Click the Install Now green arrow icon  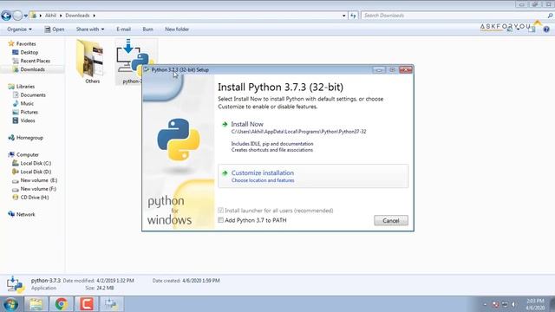click(225, 124)
